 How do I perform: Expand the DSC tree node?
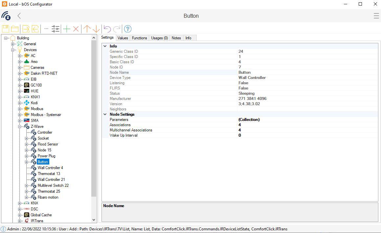pyautogui.click(x=19, y=209)
